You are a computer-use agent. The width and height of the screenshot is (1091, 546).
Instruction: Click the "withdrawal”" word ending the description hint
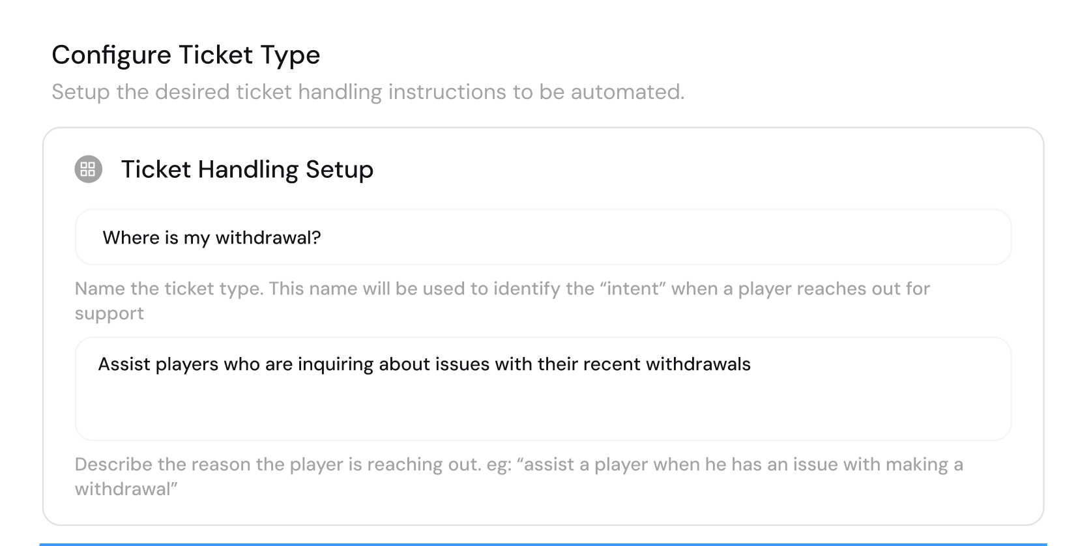126,489
